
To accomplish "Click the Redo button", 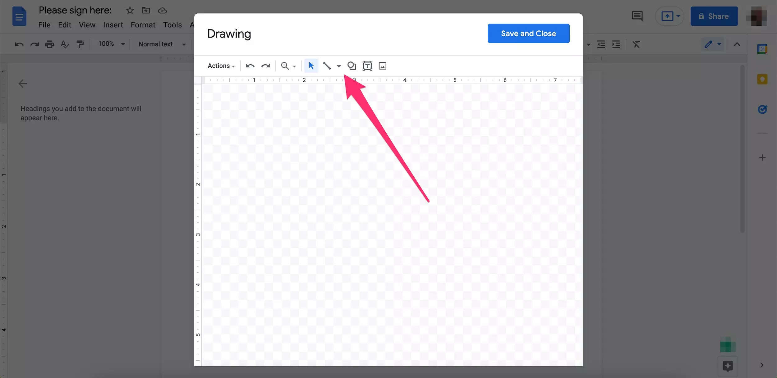I will [266, 66].
